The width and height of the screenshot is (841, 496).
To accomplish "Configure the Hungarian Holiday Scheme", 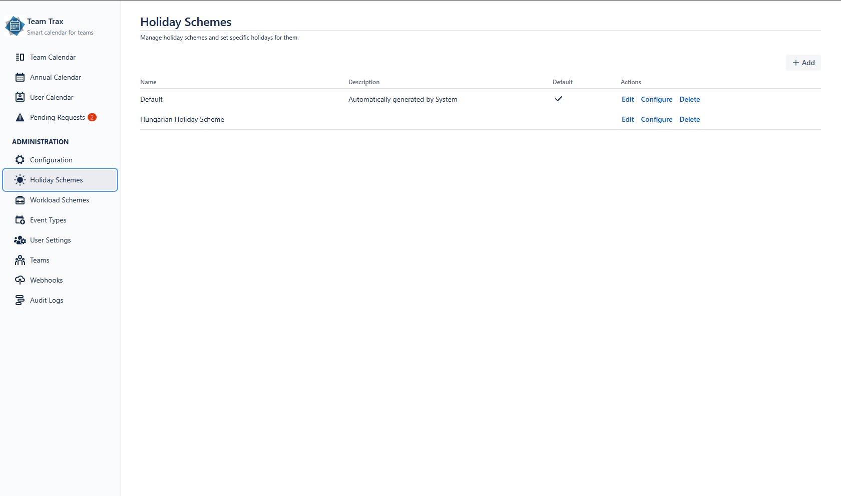I will [656, 119].
